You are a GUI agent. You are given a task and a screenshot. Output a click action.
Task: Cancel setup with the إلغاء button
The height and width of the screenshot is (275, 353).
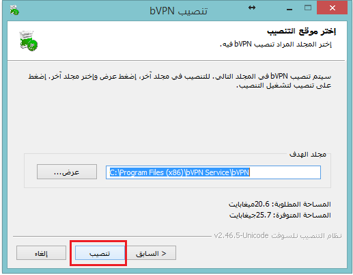pyautogui.click(x=41, y=253)
